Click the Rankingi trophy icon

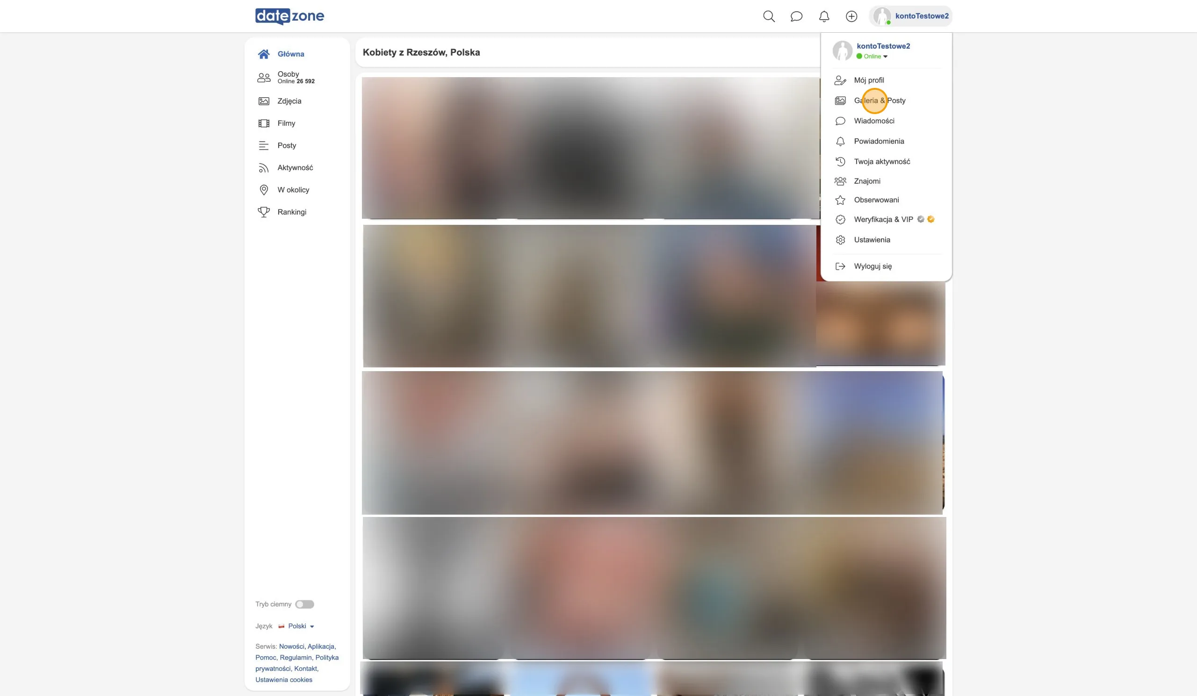tap(264, 212)
